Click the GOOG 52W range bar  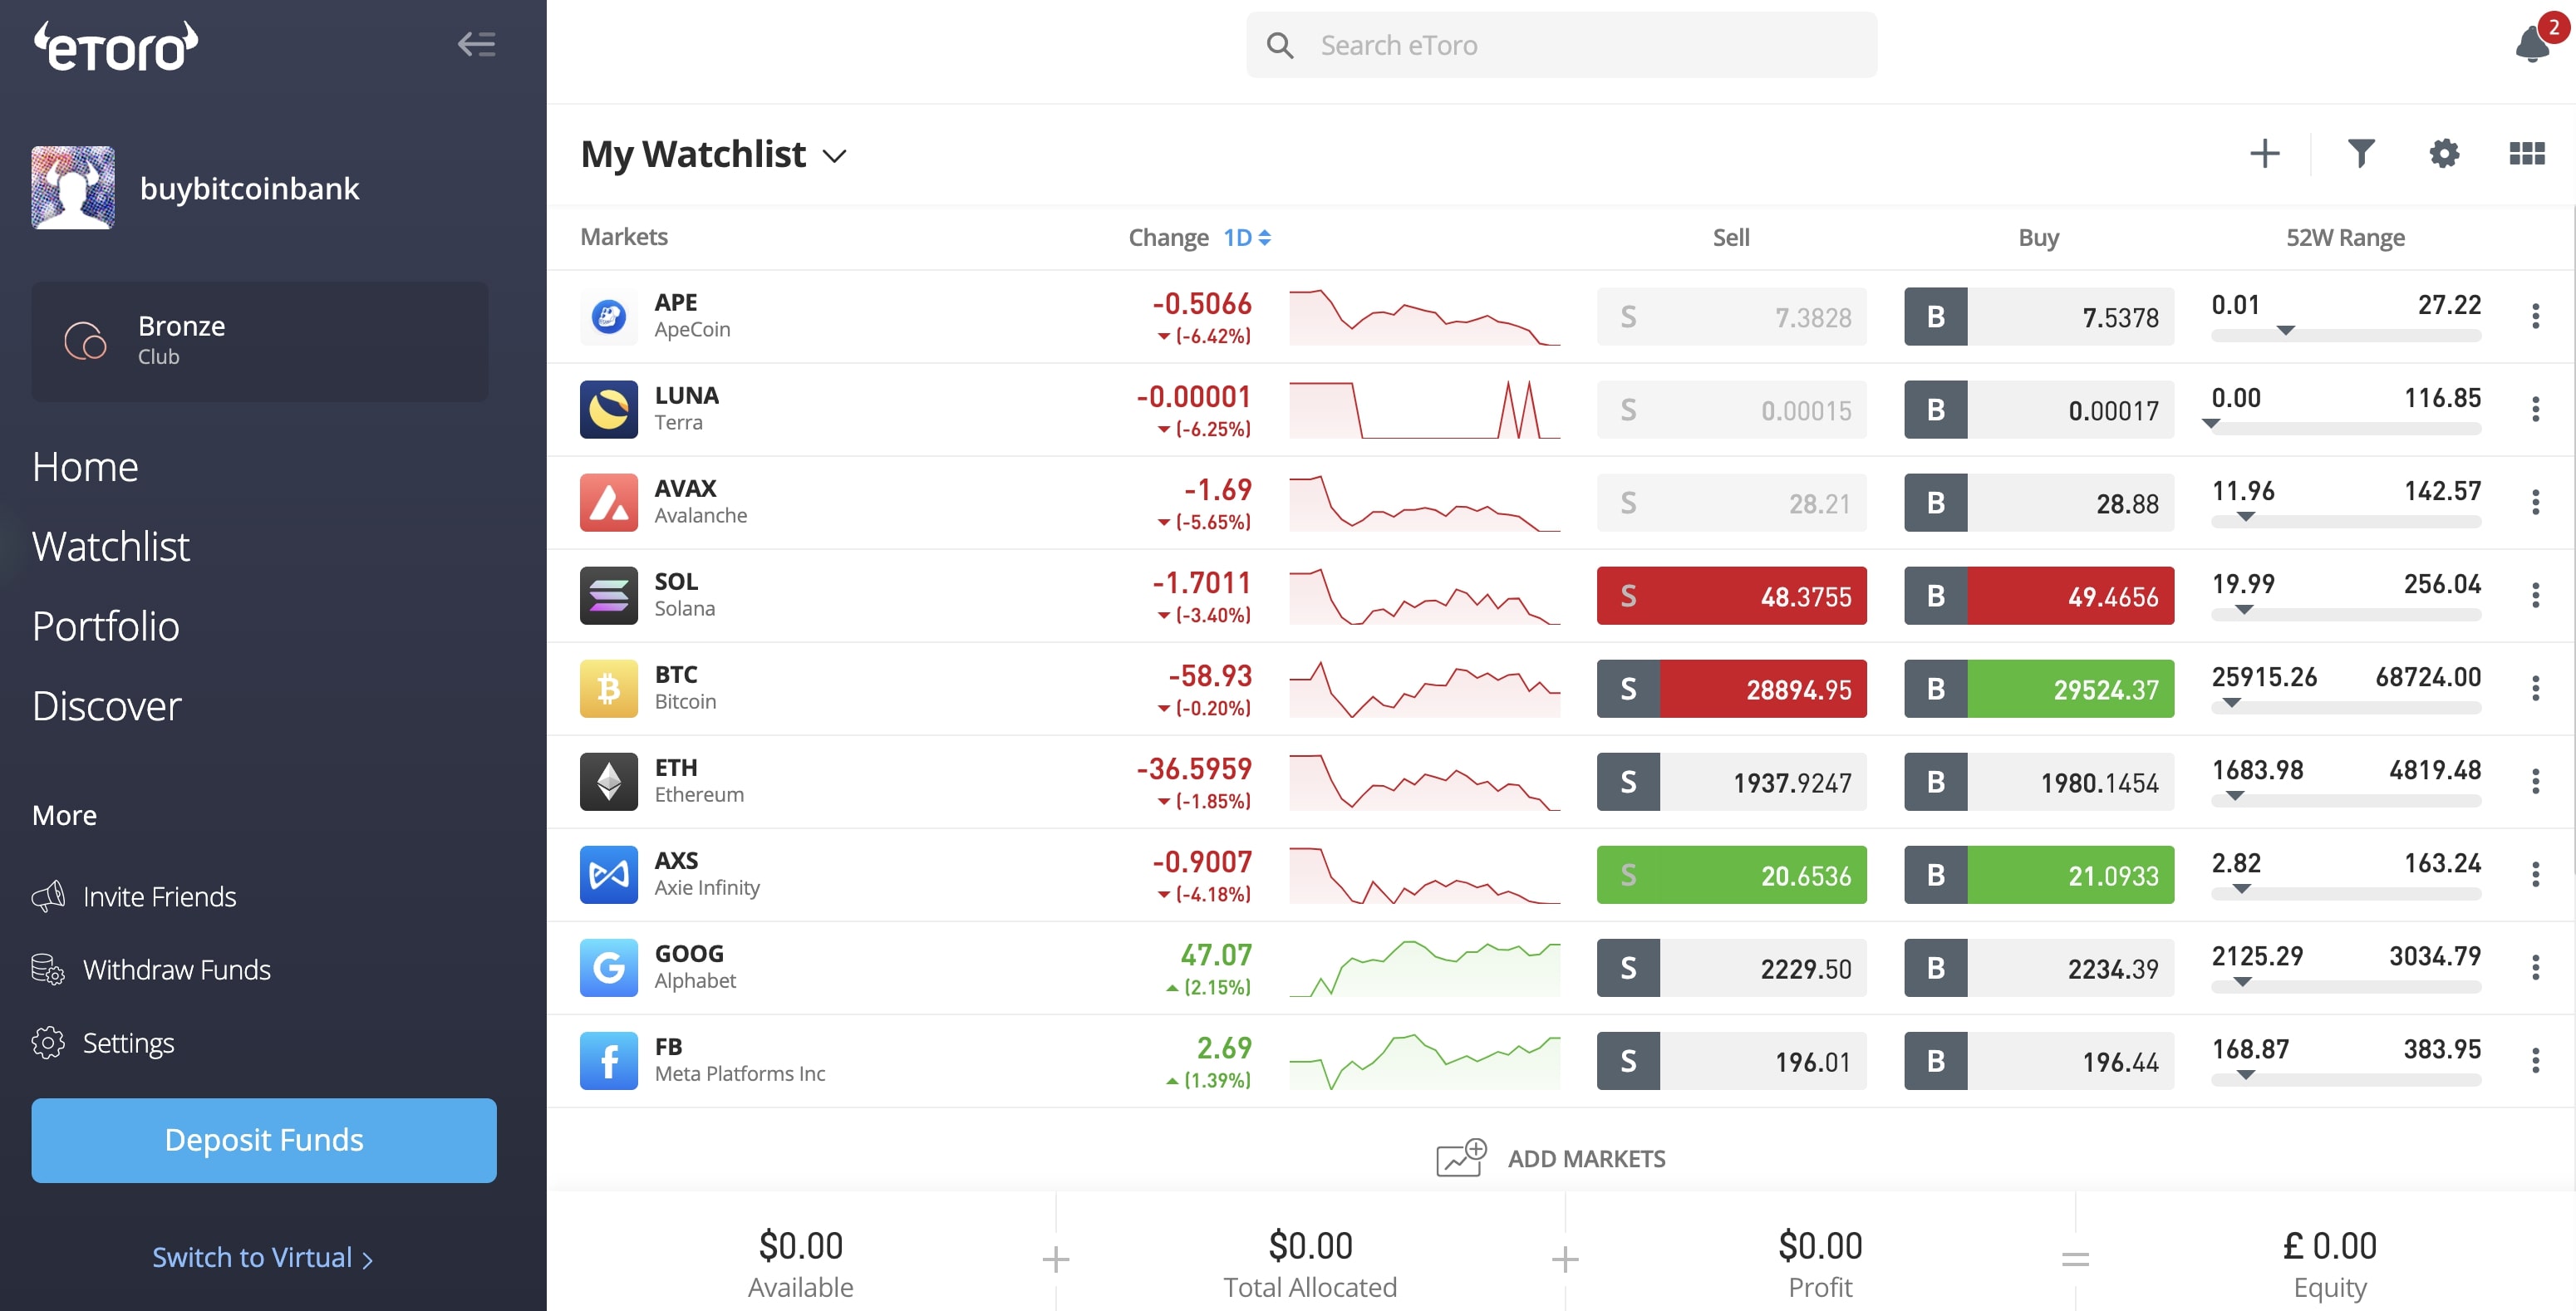click(x=2345, y=986)
